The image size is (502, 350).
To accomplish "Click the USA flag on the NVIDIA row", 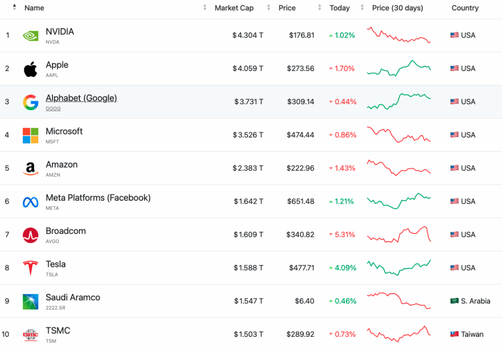I will pyautogui.click(x=453, y=35).
